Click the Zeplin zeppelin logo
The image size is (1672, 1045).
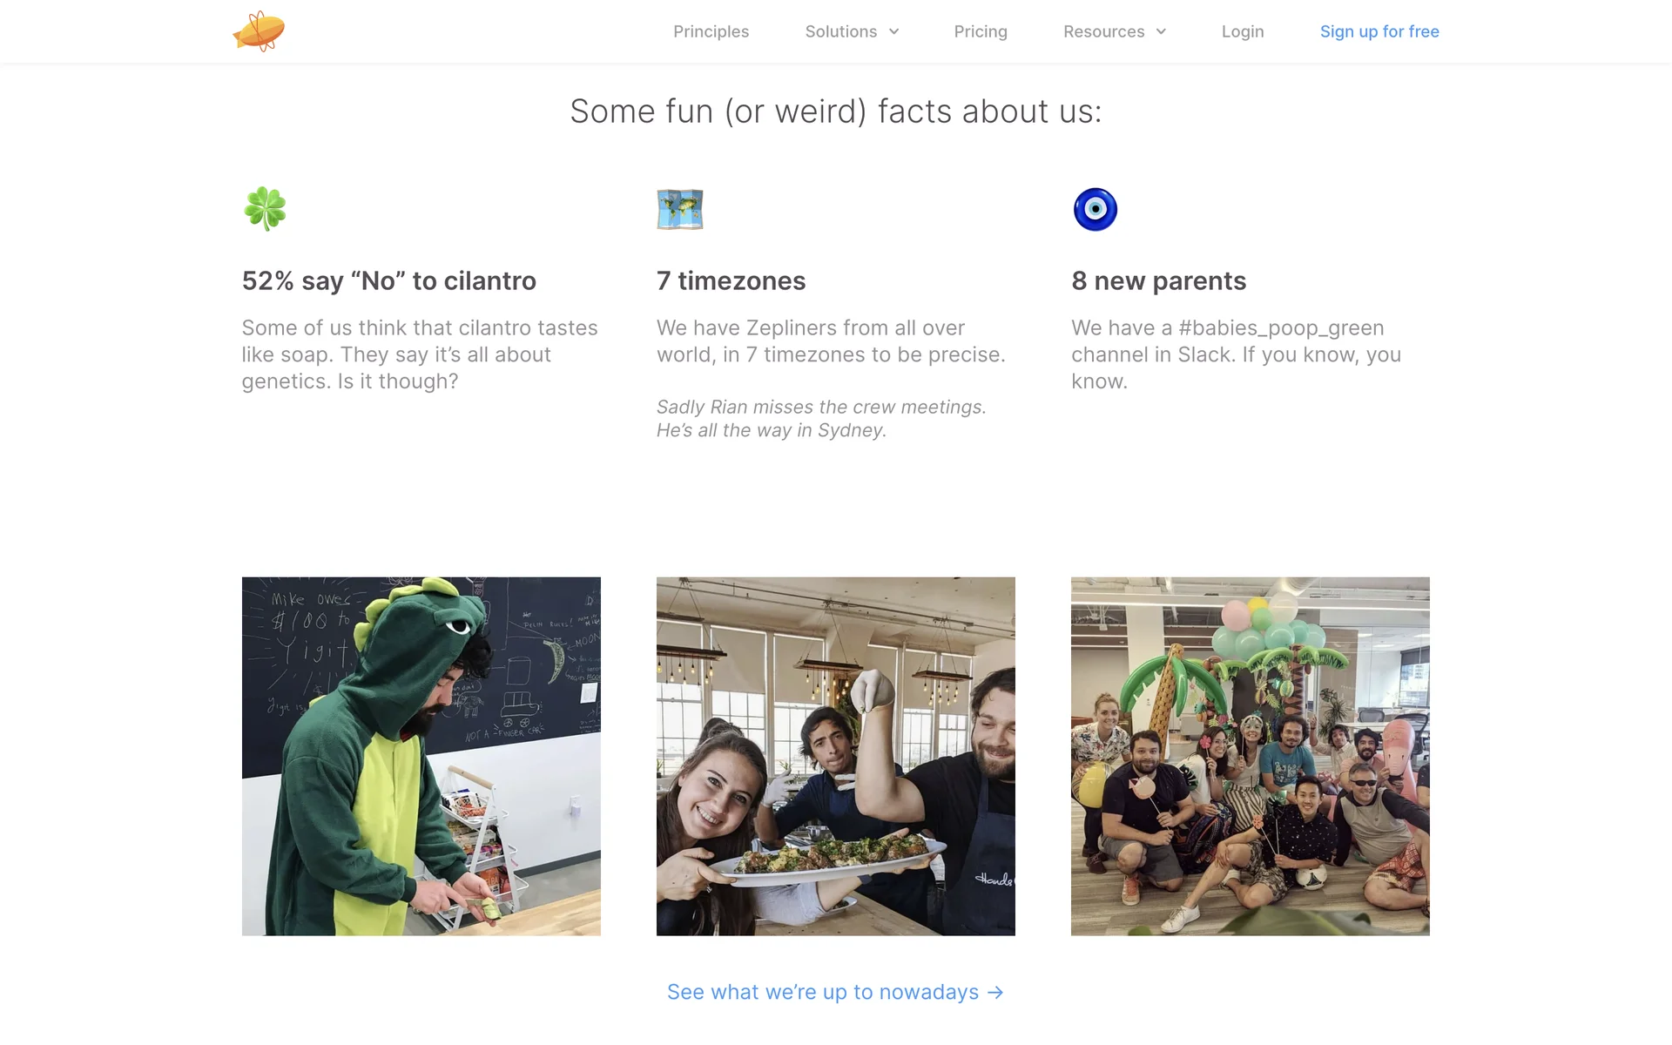coord(259,31)
